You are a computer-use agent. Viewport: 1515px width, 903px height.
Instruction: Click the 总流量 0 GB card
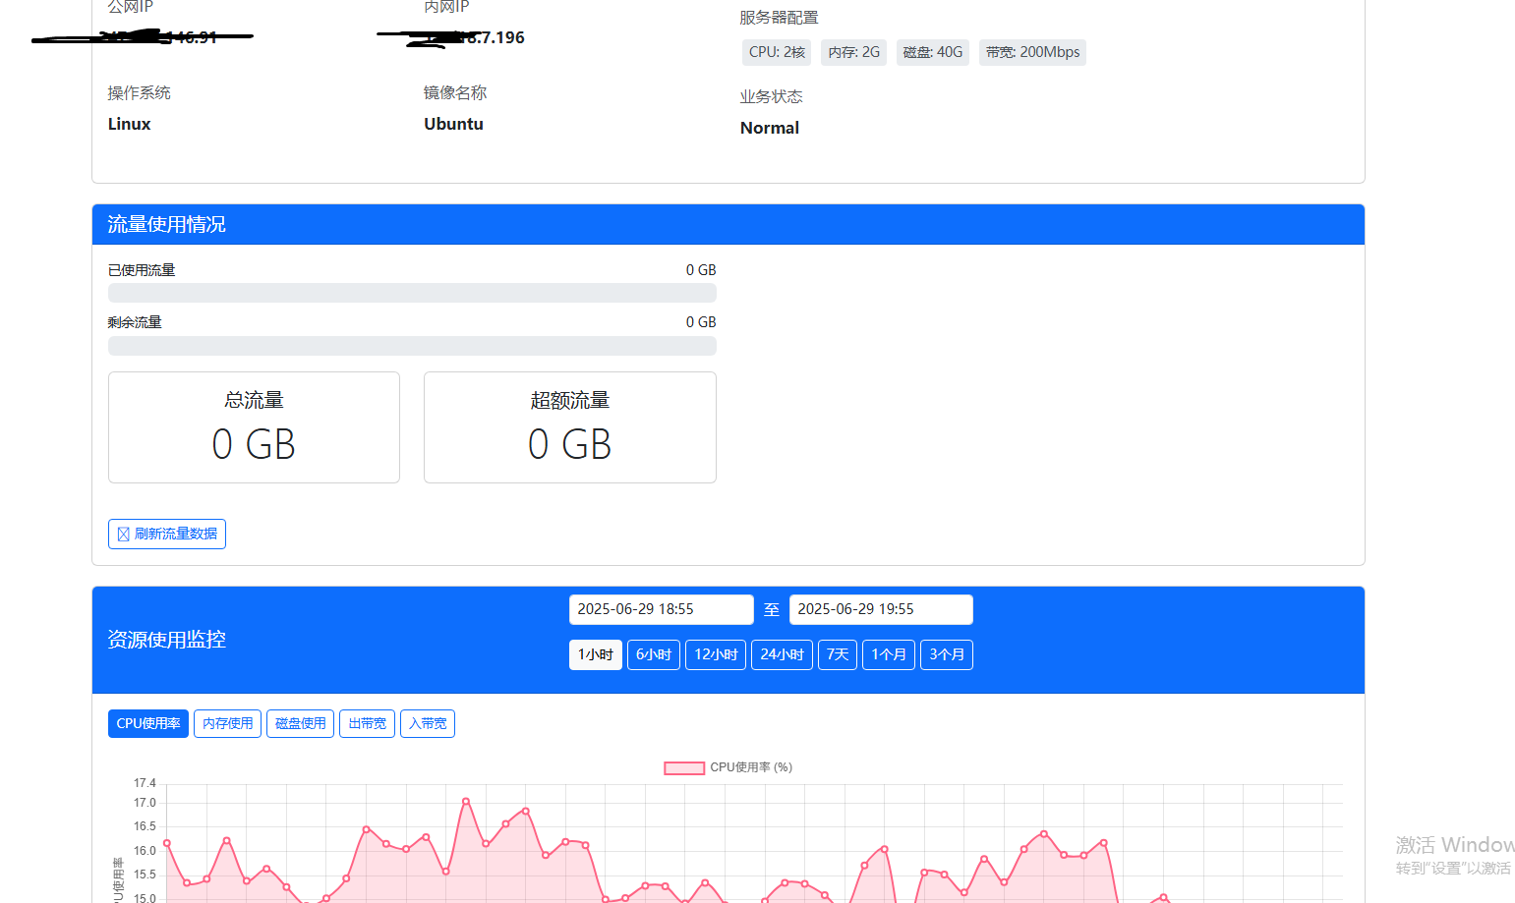coord(254,427)
